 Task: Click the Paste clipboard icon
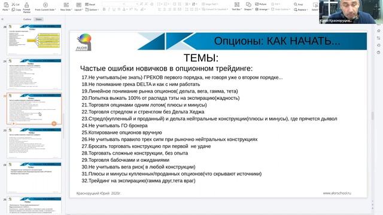point(5,5)
